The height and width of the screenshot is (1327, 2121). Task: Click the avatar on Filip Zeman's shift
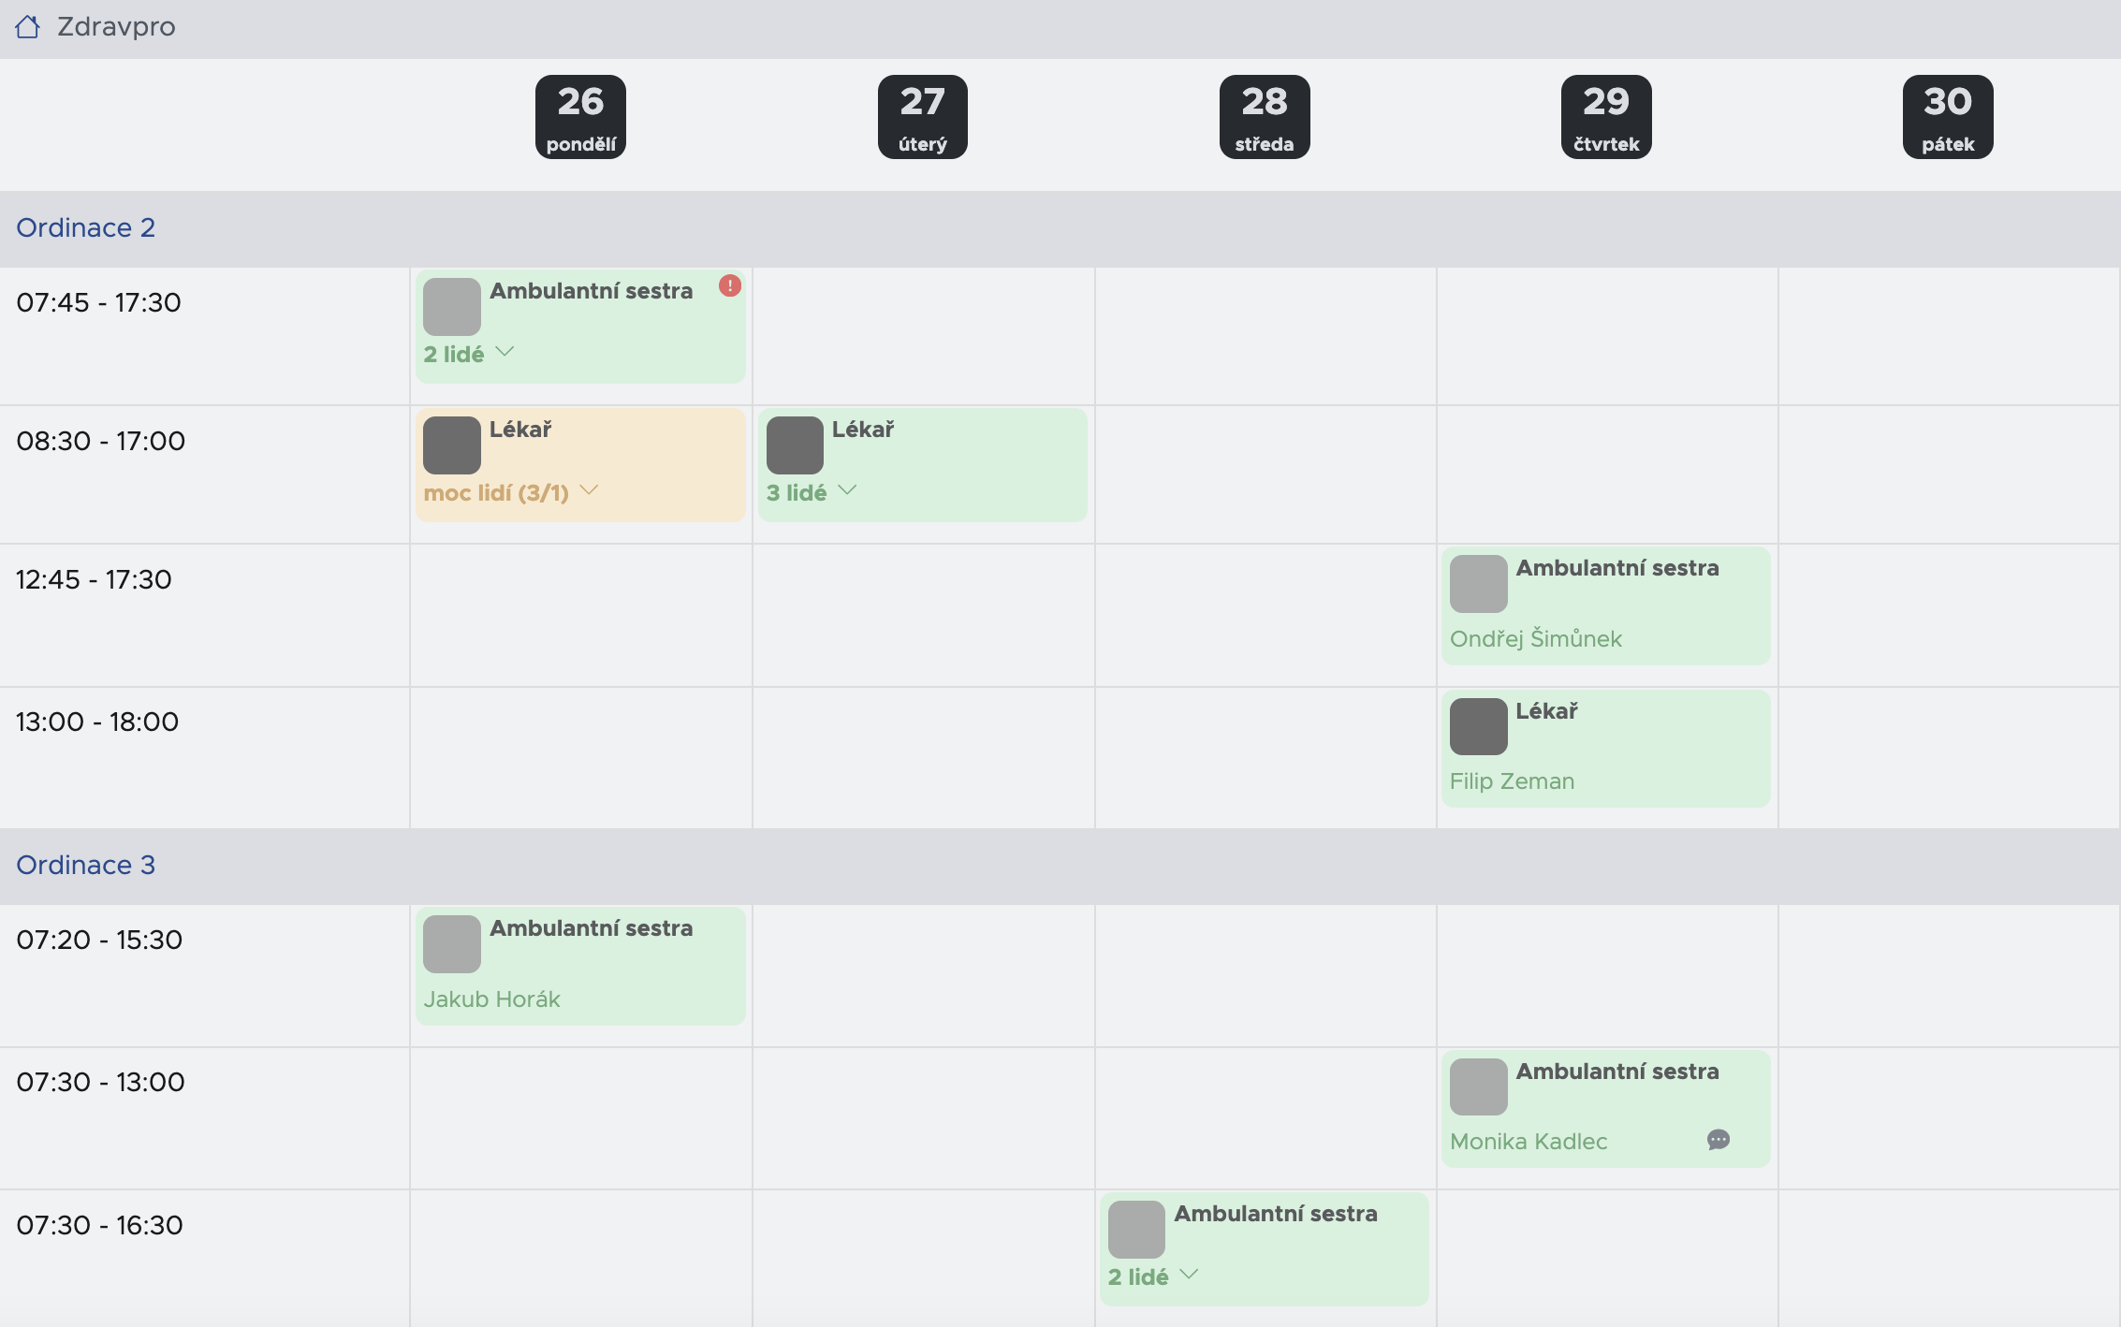coord(1479,726)
